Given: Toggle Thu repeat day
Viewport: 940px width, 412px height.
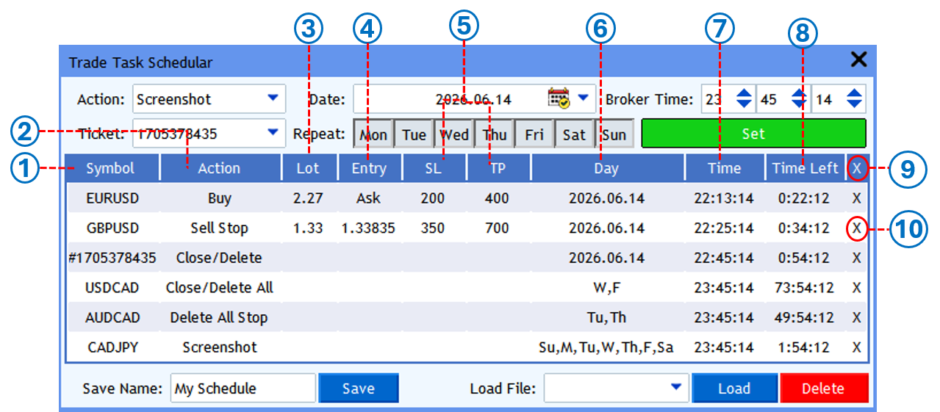Looking at the screenshot, I should click(494, 134).
